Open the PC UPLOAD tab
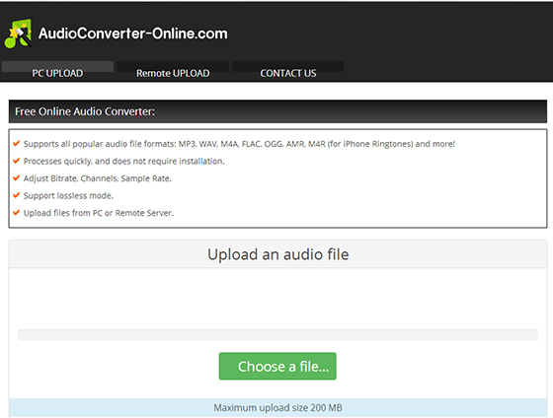The image size is (553, 418). [57, 73]
